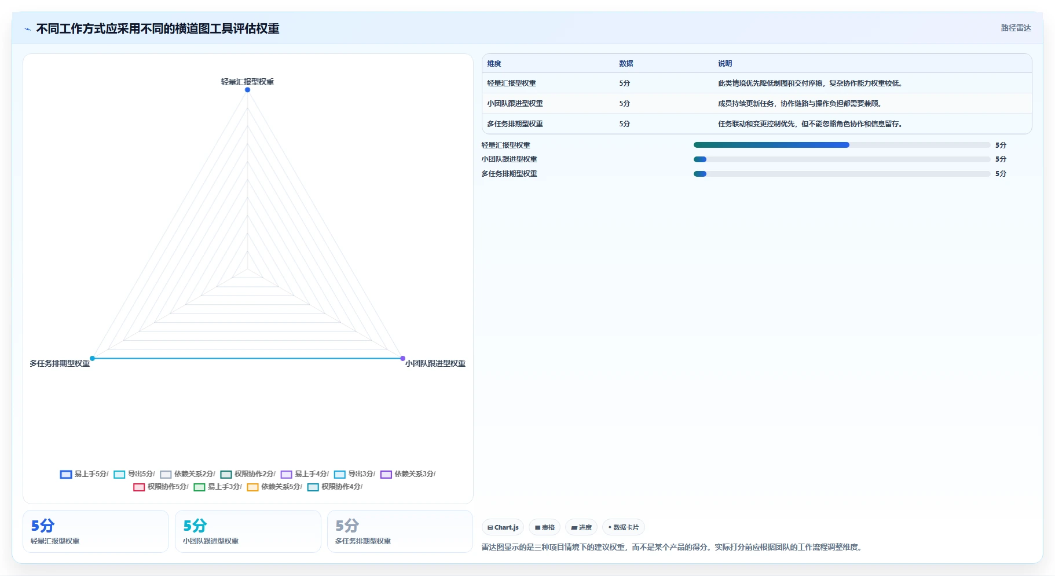Image resolution: width=1055 pixels, height=576 pixels.
Task: Click the description starting 任务联动和变更控制优先
Action: coord(811,124)
